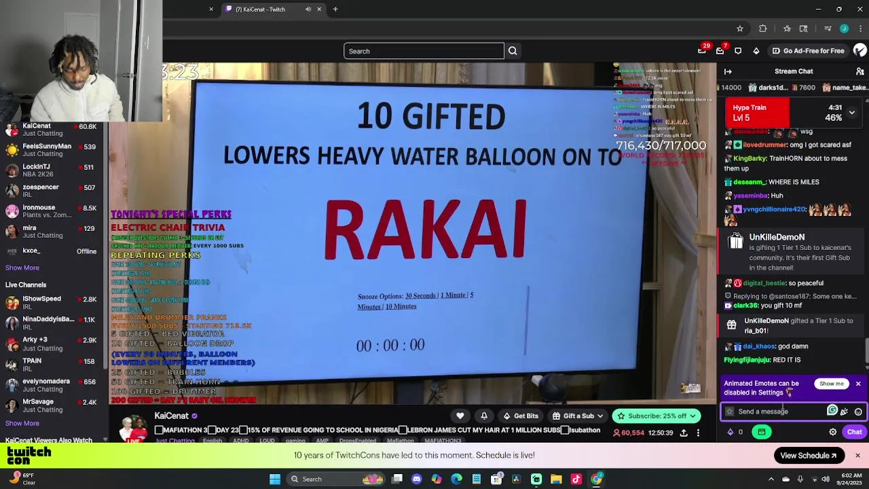
Task: Show hidden system tray icons chevron
Action: (771, 479)
